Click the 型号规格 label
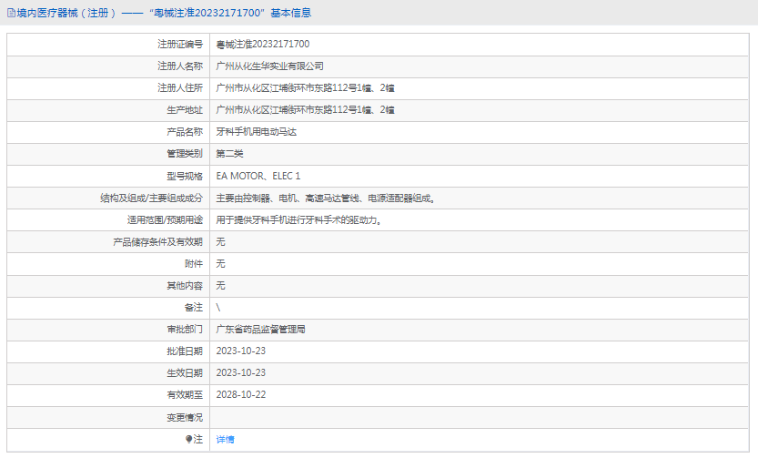 [x=185, y=176]
